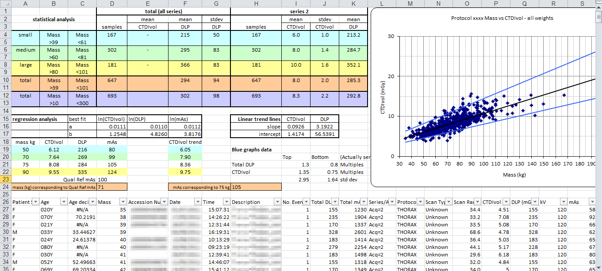
Task: Open the Age column filter dropdown
Action: point(63,202)
